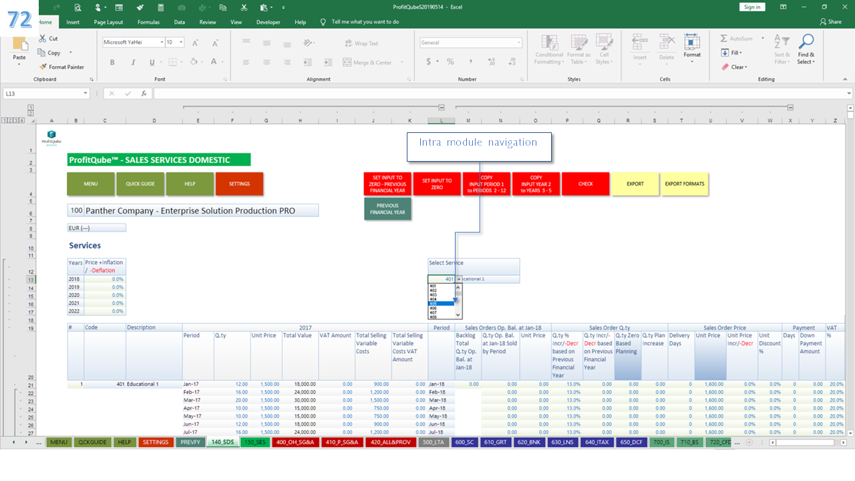Click the Sign in button
Image resolution: width=855 pixels, height=481 pixels.
click(752, 7)
